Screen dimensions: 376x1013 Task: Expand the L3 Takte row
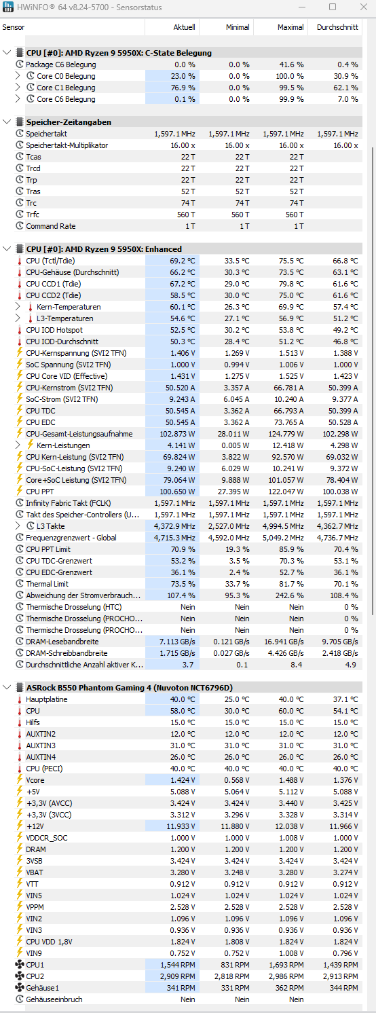18,526
